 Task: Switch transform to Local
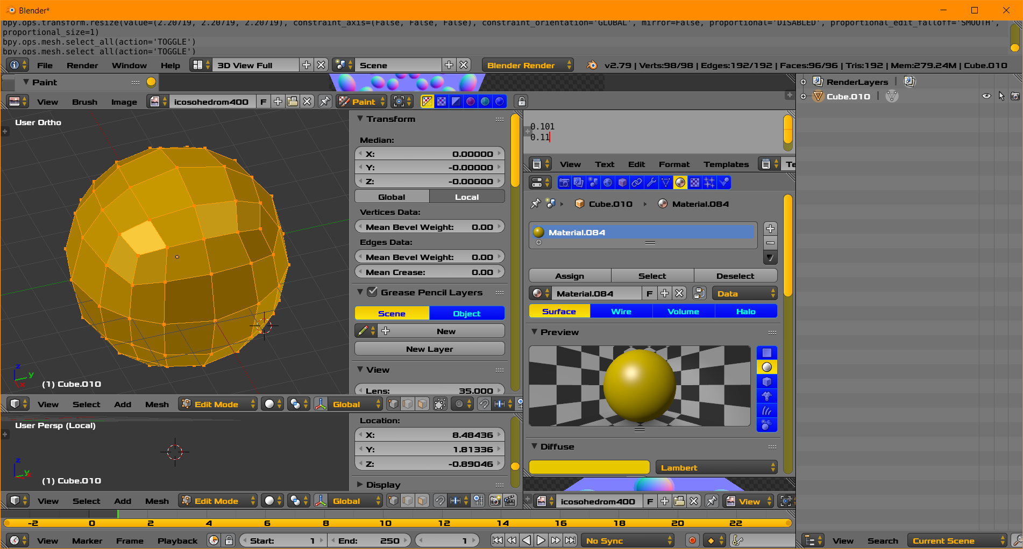click(467, 197)
